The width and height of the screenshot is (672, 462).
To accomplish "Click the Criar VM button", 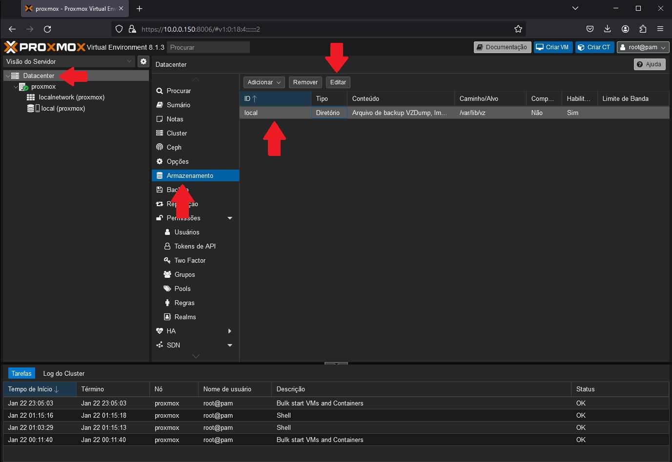I will pos(553,47).
